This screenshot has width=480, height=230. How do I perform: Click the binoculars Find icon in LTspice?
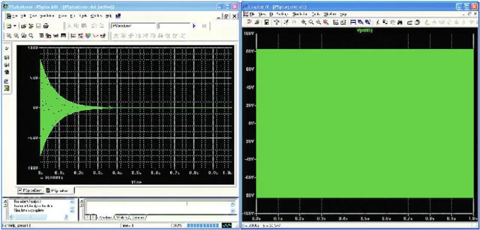[x=399, y=23]
